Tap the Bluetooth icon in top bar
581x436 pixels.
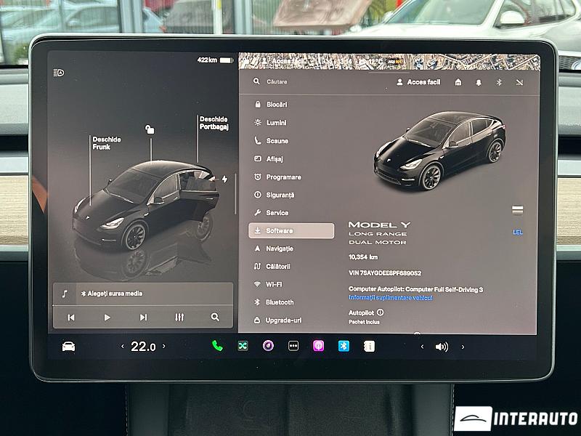point(499,83)
